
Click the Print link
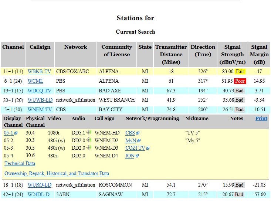click(261, 118)
